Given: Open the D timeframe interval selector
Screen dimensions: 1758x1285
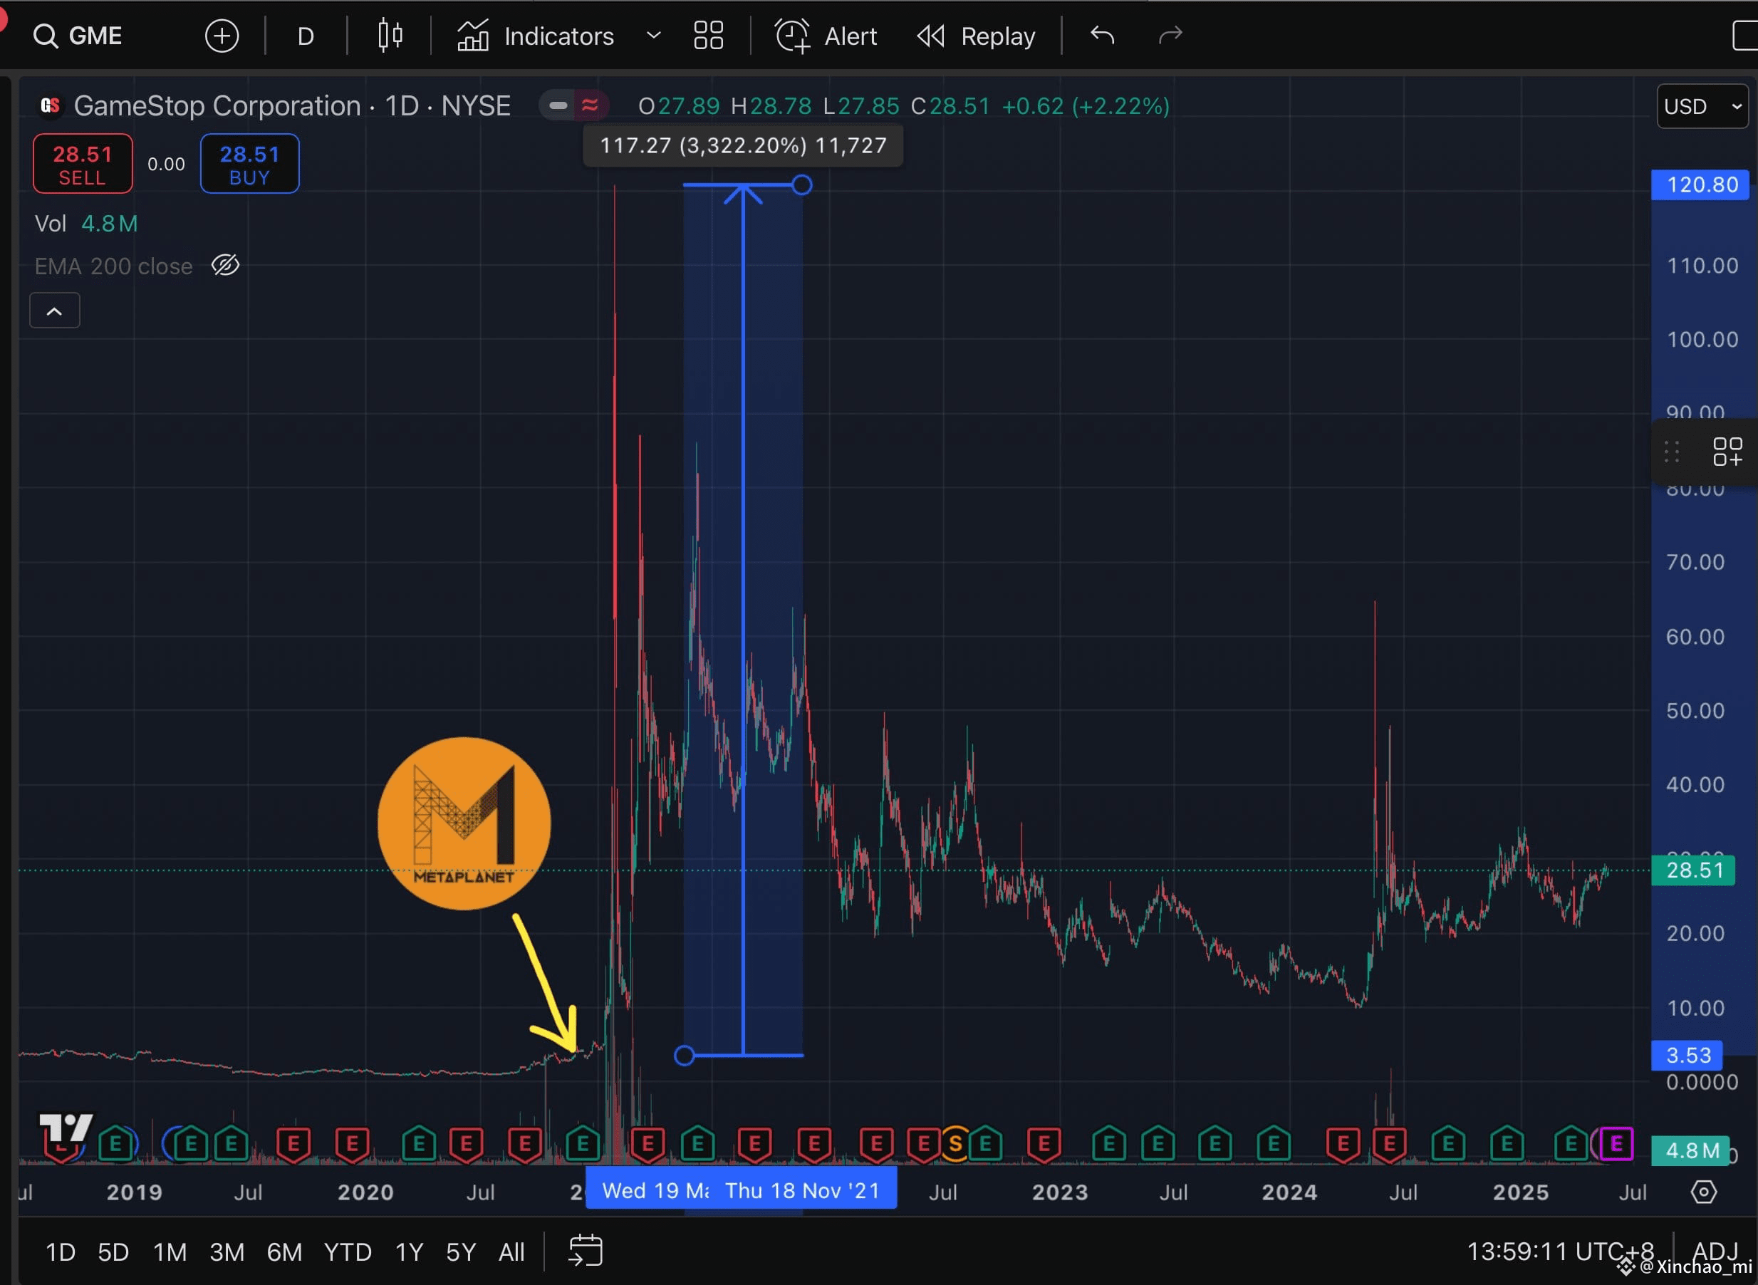Looking at the screenshot, I should (x=306, y=36).
